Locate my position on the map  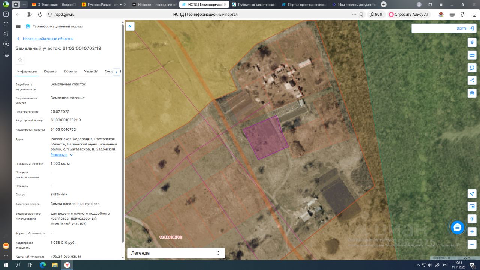pos(472,194)
